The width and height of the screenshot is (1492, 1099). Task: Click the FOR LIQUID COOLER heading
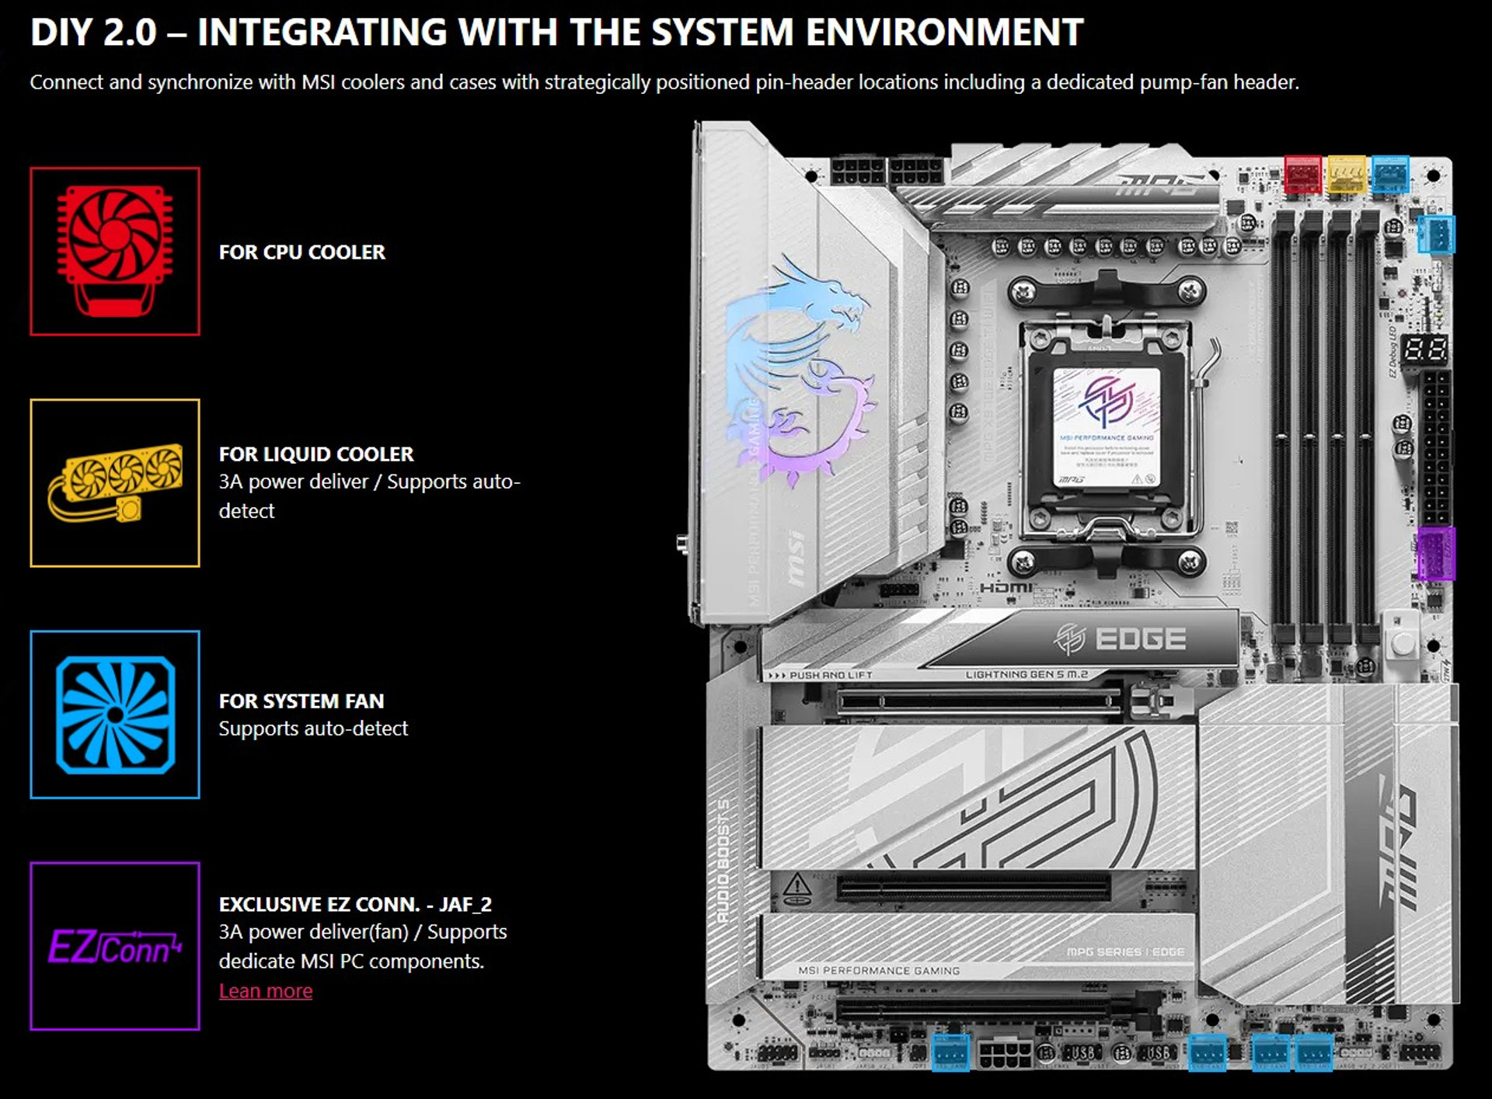(316, 454)
